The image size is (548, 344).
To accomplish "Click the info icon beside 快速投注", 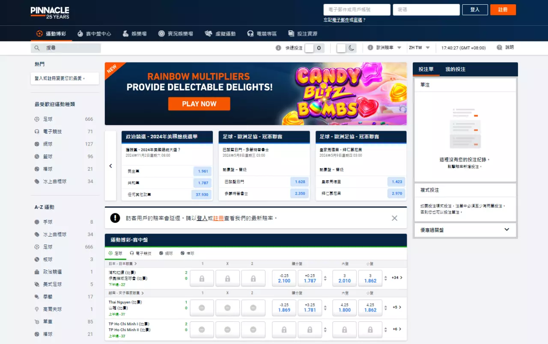I will pyautogui.click(x=278, y=48).
